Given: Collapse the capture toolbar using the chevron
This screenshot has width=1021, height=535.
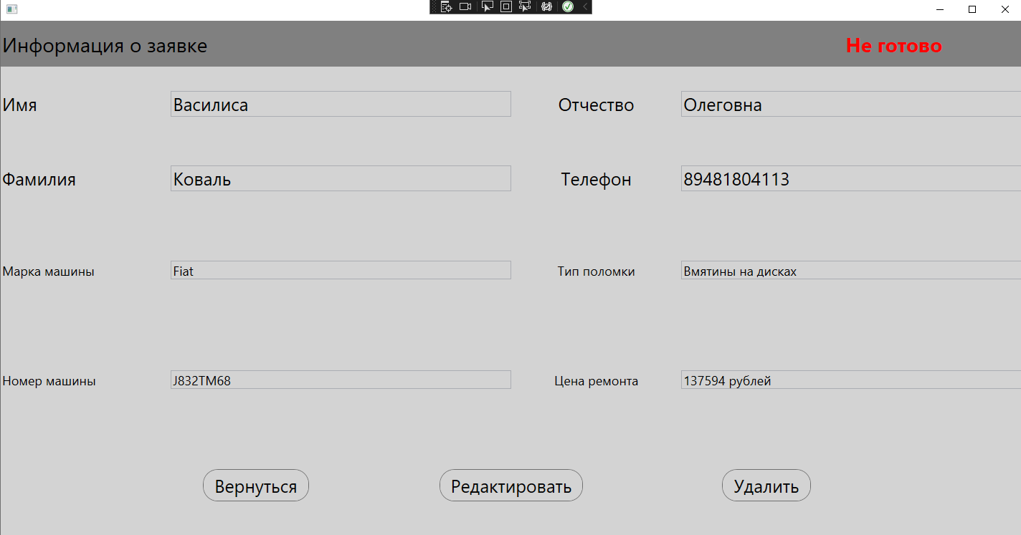Looking at the screenshot, I should tap(585, 6).
